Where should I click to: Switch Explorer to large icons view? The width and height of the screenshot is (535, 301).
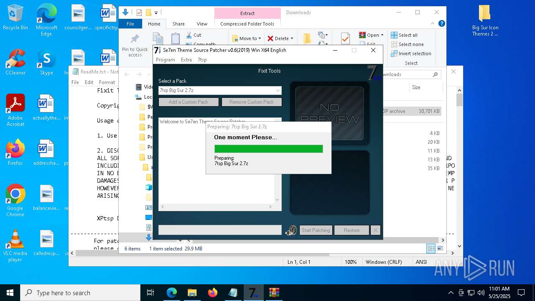(439, 249)
